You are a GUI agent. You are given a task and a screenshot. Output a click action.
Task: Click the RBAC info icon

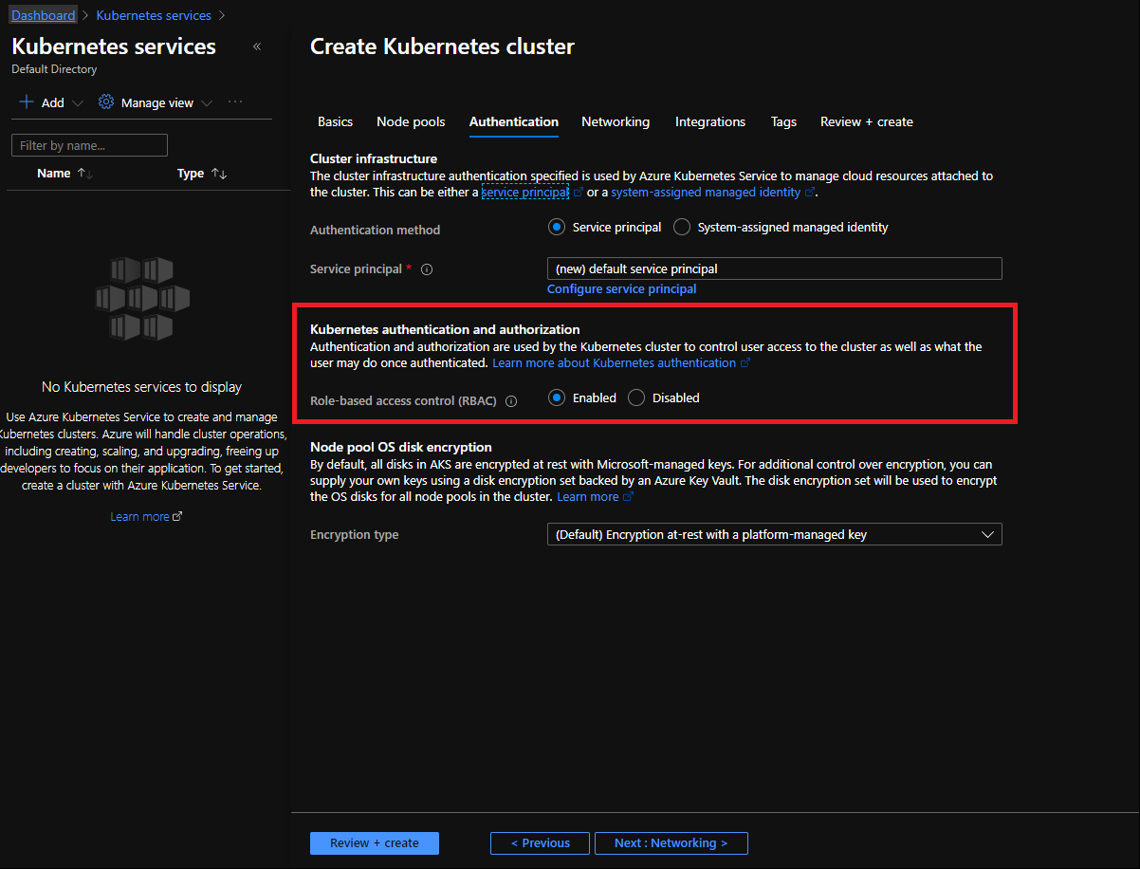pos(511,401)
